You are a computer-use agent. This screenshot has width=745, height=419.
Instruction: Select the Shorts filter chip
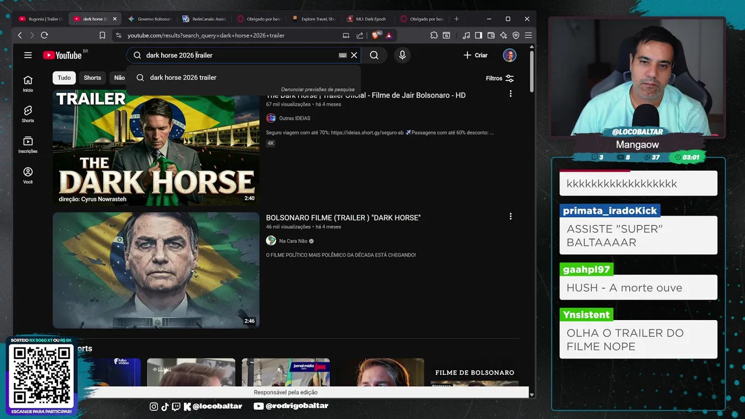pos(93,78)
